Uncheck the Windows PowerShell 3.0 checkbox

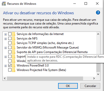pyautogui.click(x=10, y=65)
